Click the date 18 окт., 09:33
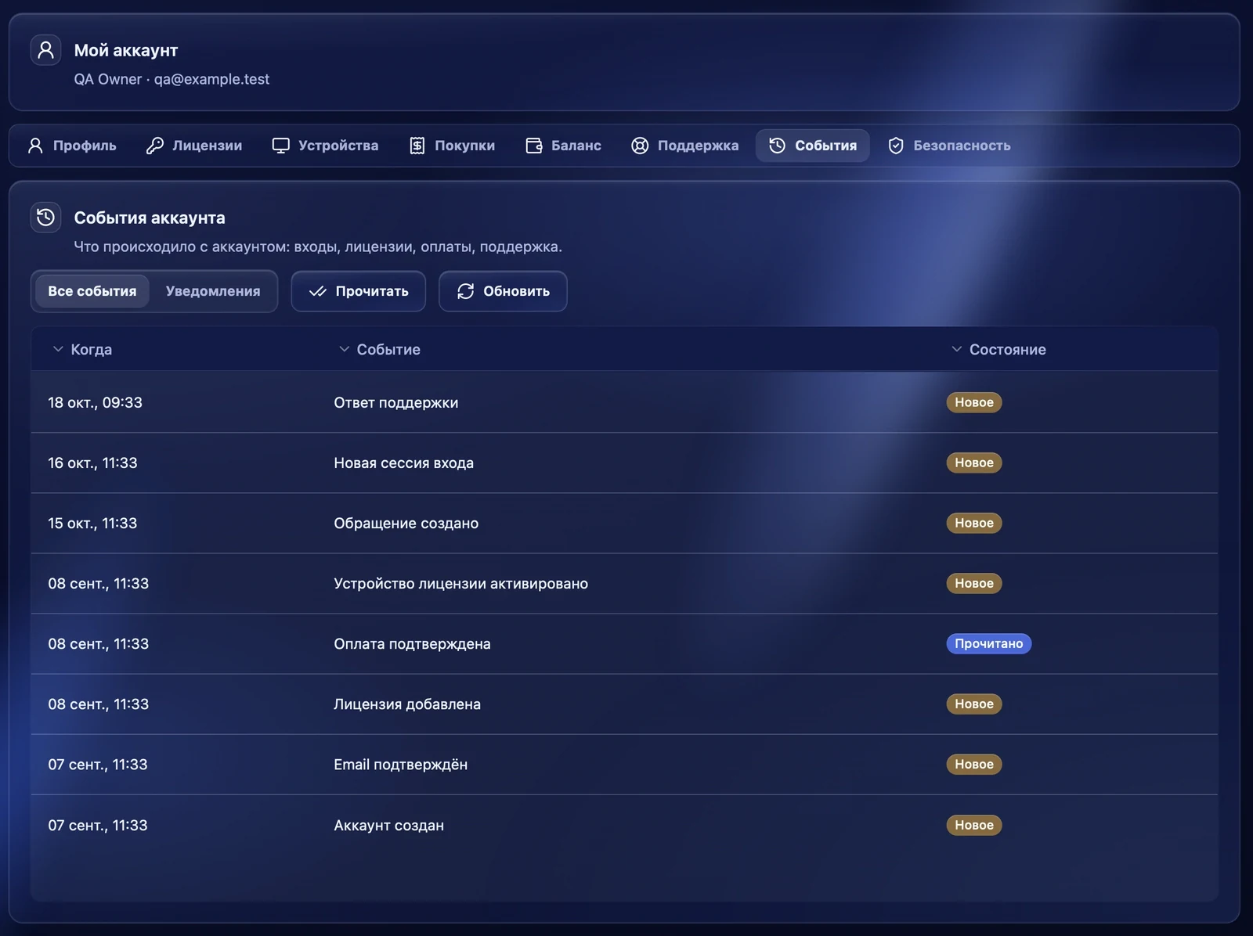 96,402
